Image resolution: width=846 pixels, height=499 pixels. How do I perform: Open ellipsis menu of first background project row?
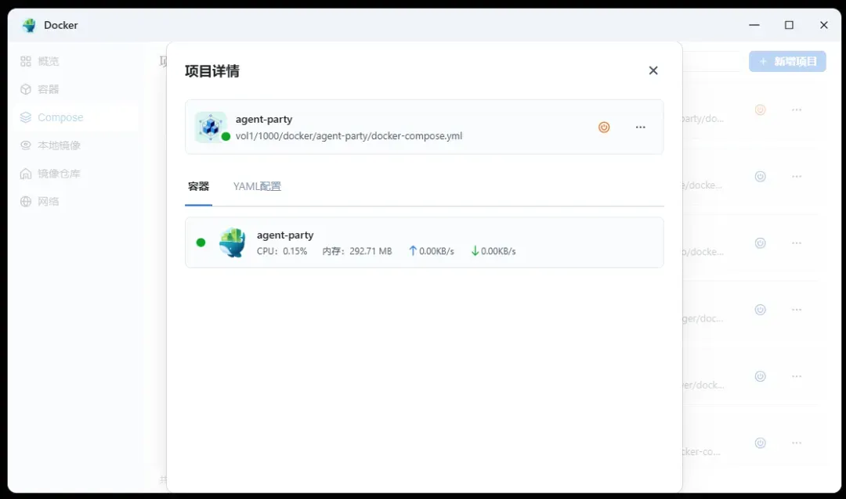[x=797, y=110]
